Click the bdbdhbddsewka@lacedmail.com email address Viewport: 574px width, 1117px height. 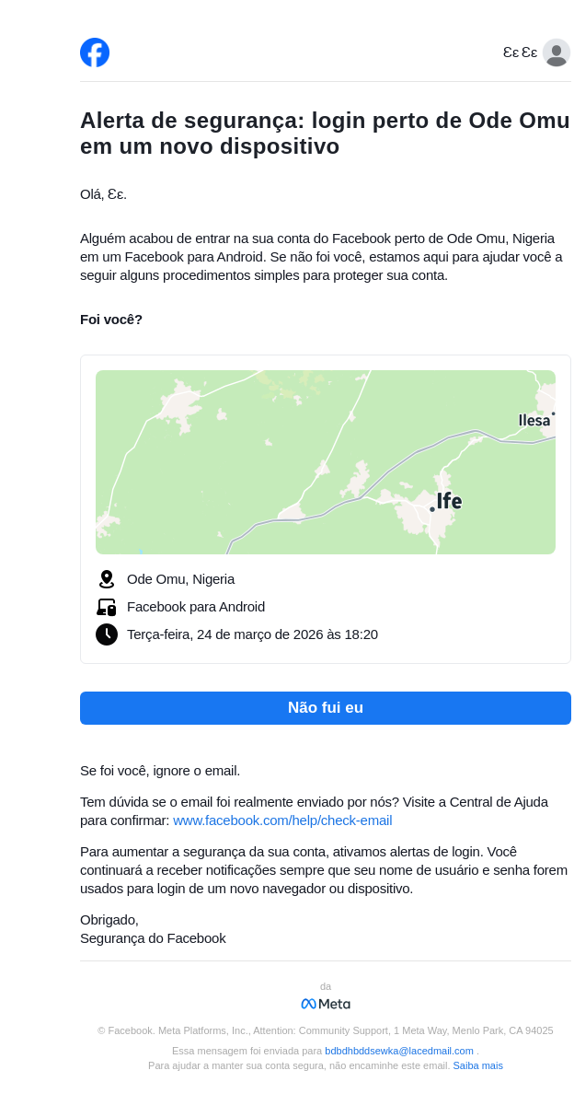point(398,1051)
